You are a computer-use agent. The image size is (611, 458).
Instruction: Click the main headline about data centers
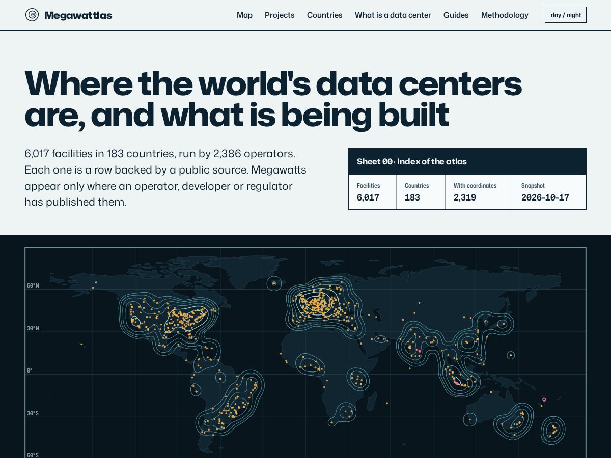click(273, 100)
